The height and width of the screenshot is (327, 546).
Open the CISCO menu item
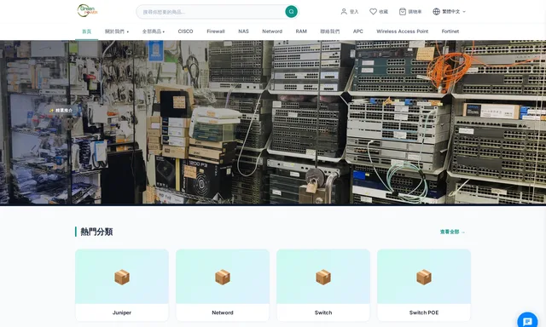[185, 32]
